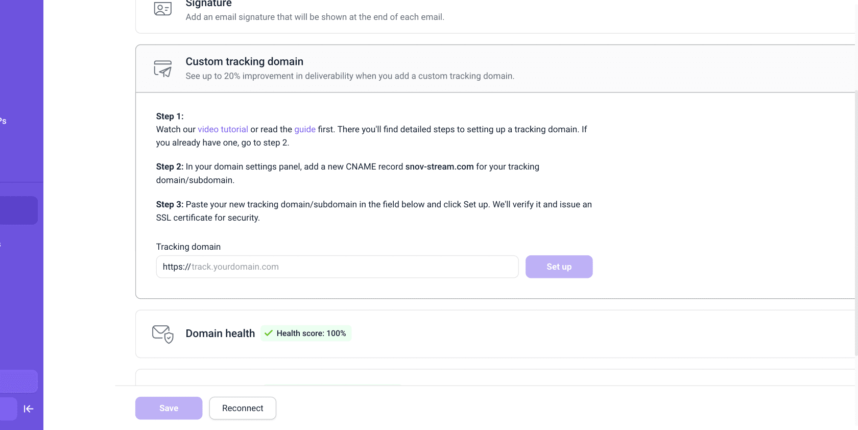Click the vertical scrollbar on the right edge

coord(856,220)
